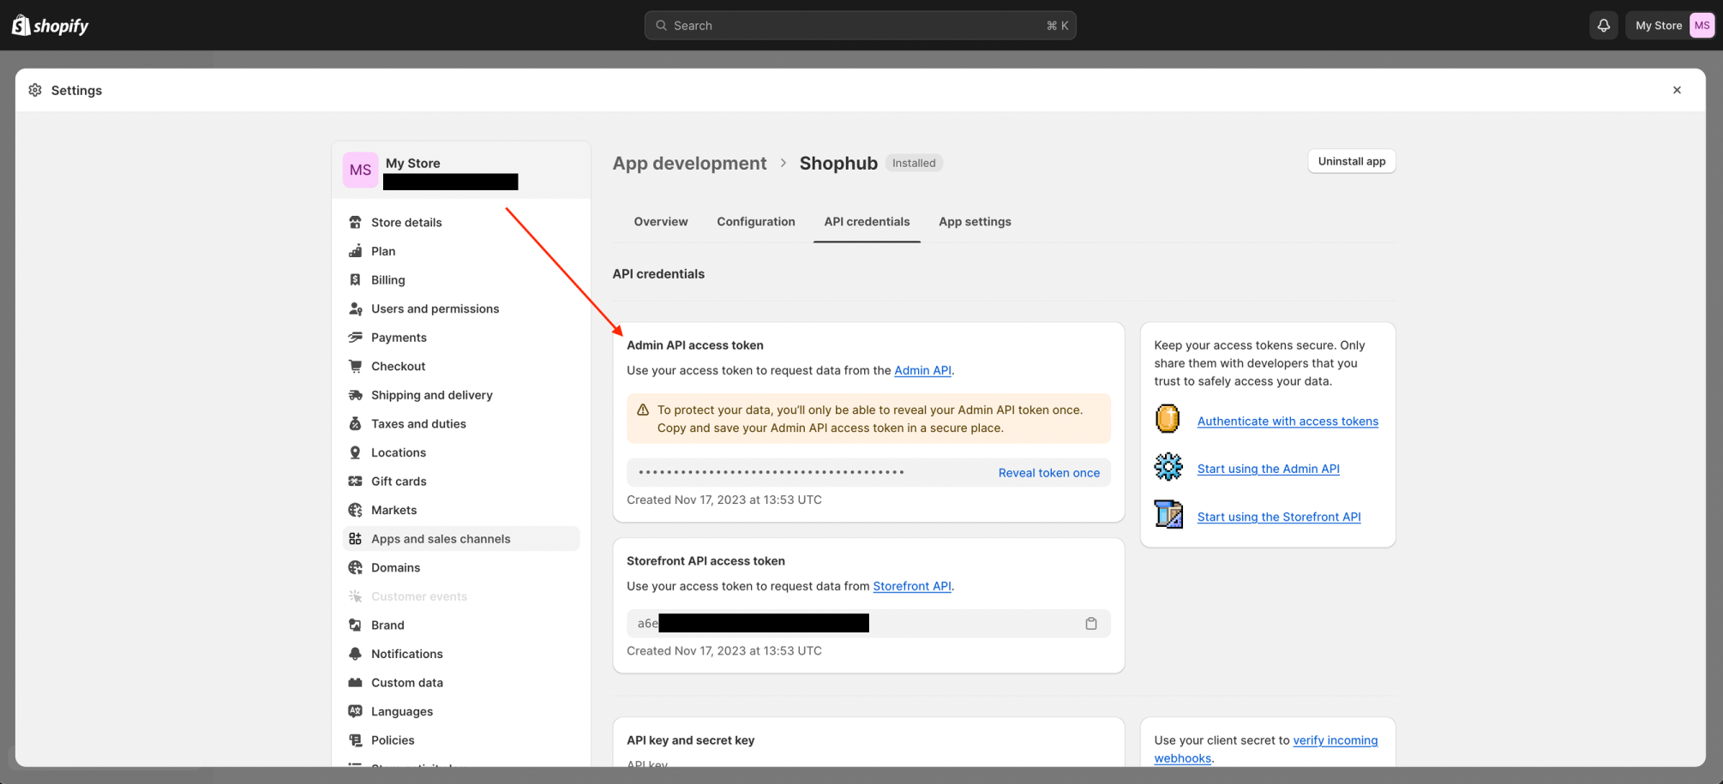The height and width of the screenshot is (784, 1723).
Task: Click Reveal token once
Action: [x=1048, y=472]
